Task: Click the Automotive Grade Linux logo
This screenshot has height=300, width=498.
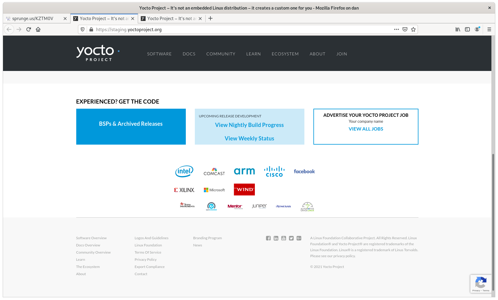Action: click(307, 207)
